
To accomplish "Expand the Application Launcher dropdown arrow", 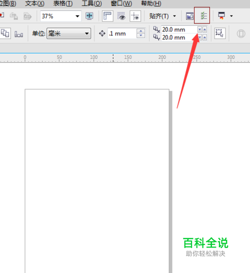I will [x=231, y=16].
